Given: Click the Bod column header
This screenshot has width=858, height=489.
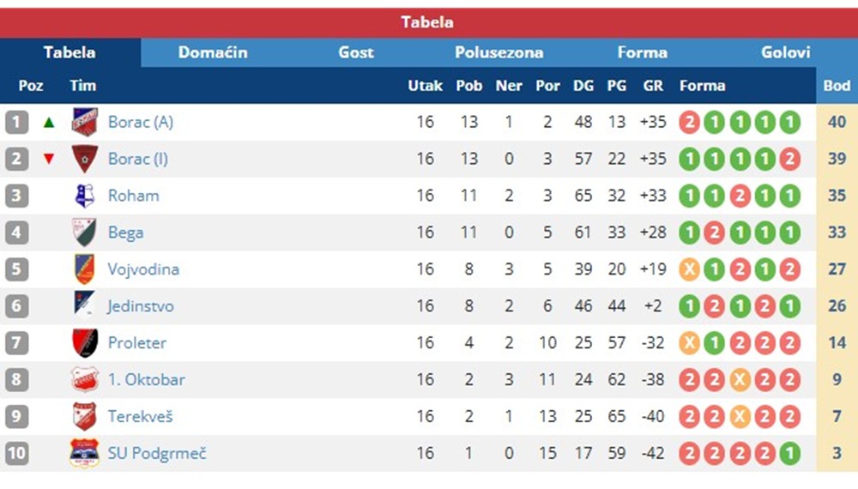Looking at the screenshot, I should click(x=837, y=85).
